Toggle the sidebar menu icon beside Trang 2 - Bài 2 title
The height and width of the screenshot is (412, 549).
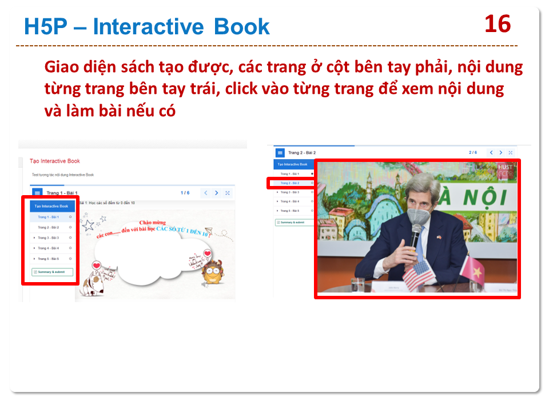pos(280,153)
